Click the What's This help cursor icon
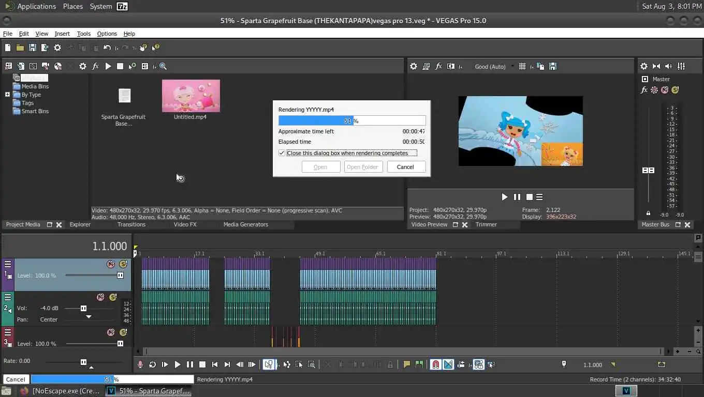This screenshot has width=704, height=397. click(156, 48)
